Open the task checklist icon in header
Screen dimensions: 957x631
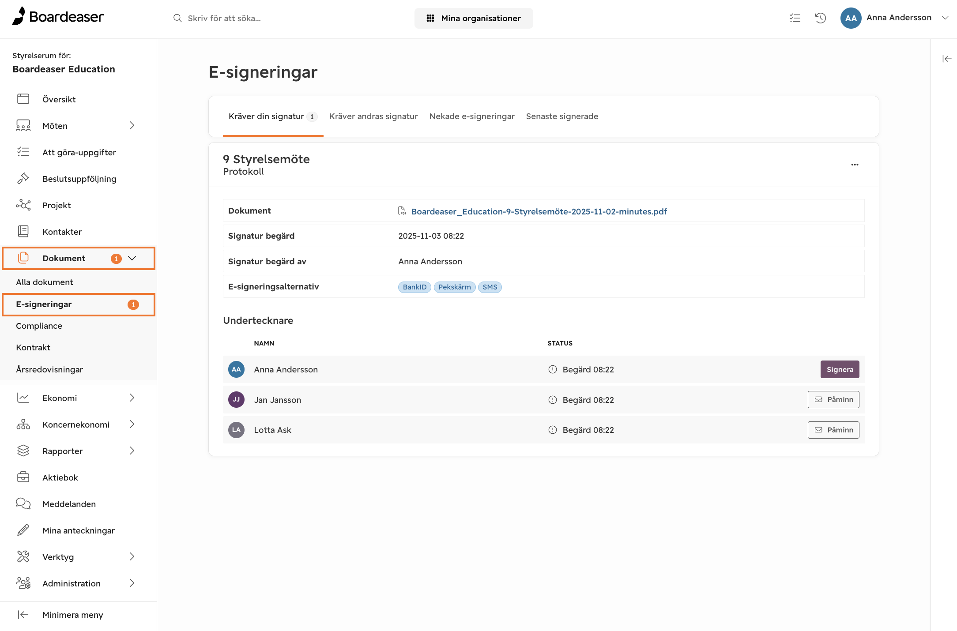click(795, 18)
